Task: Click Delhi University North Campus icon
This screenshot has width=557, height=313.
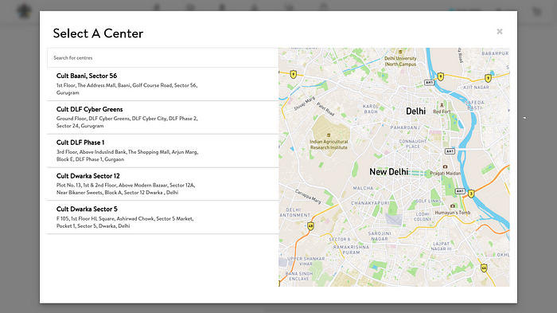Action: (x=400, y=52)
